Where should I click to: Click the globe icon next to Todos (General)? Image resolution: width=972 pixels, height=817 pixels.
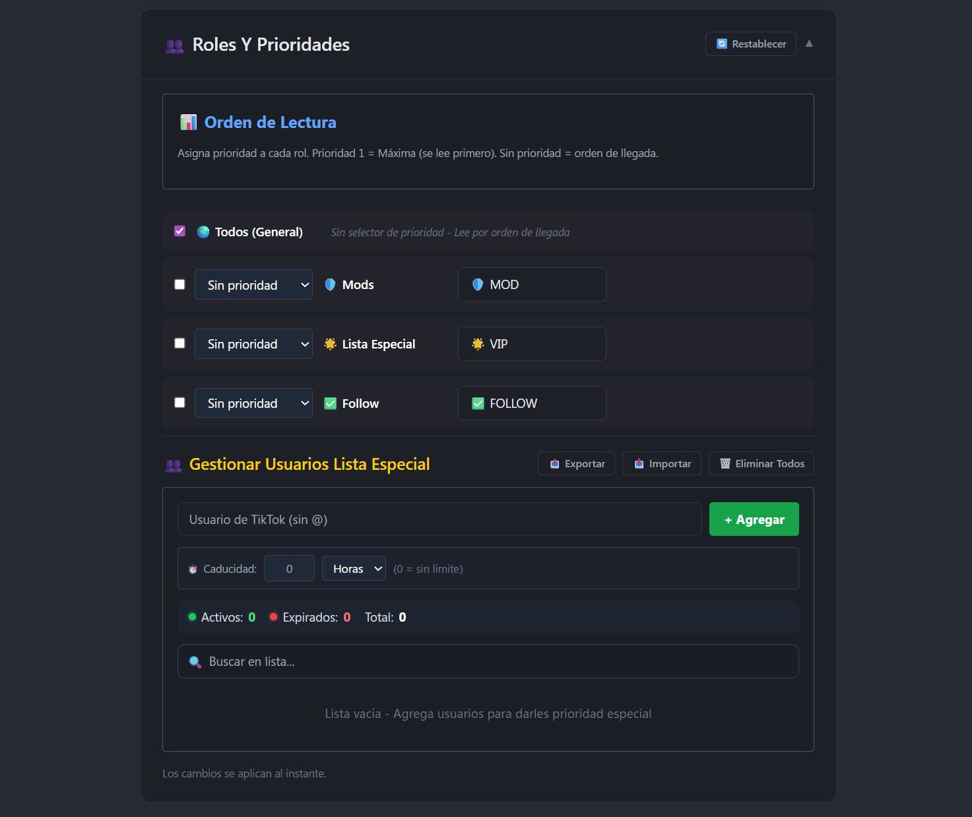tap(203, 232)
